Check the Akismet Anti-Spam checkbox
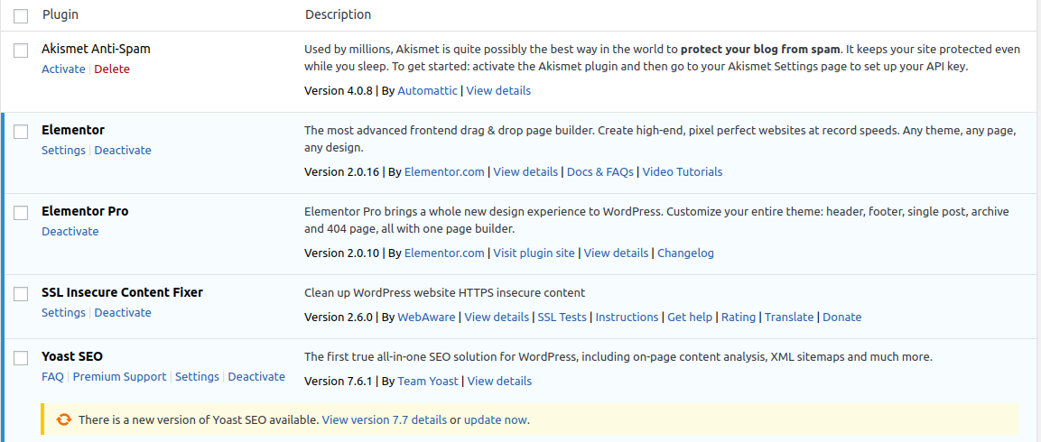The image size is (1041, 442). (x=21, y=51)
